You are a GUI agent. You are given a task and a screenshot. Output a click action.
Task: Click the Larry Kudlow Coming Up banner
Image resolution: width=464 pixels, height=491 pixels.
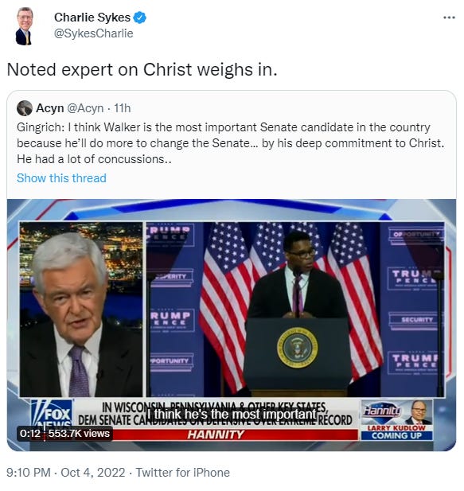pyautogui.click(x=396, y=432)
